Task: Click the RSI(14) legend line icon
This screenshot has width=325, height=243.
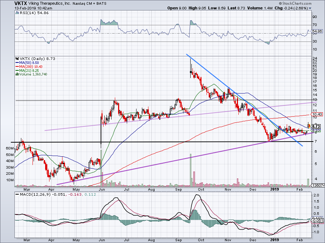Action: pos(17,13)
